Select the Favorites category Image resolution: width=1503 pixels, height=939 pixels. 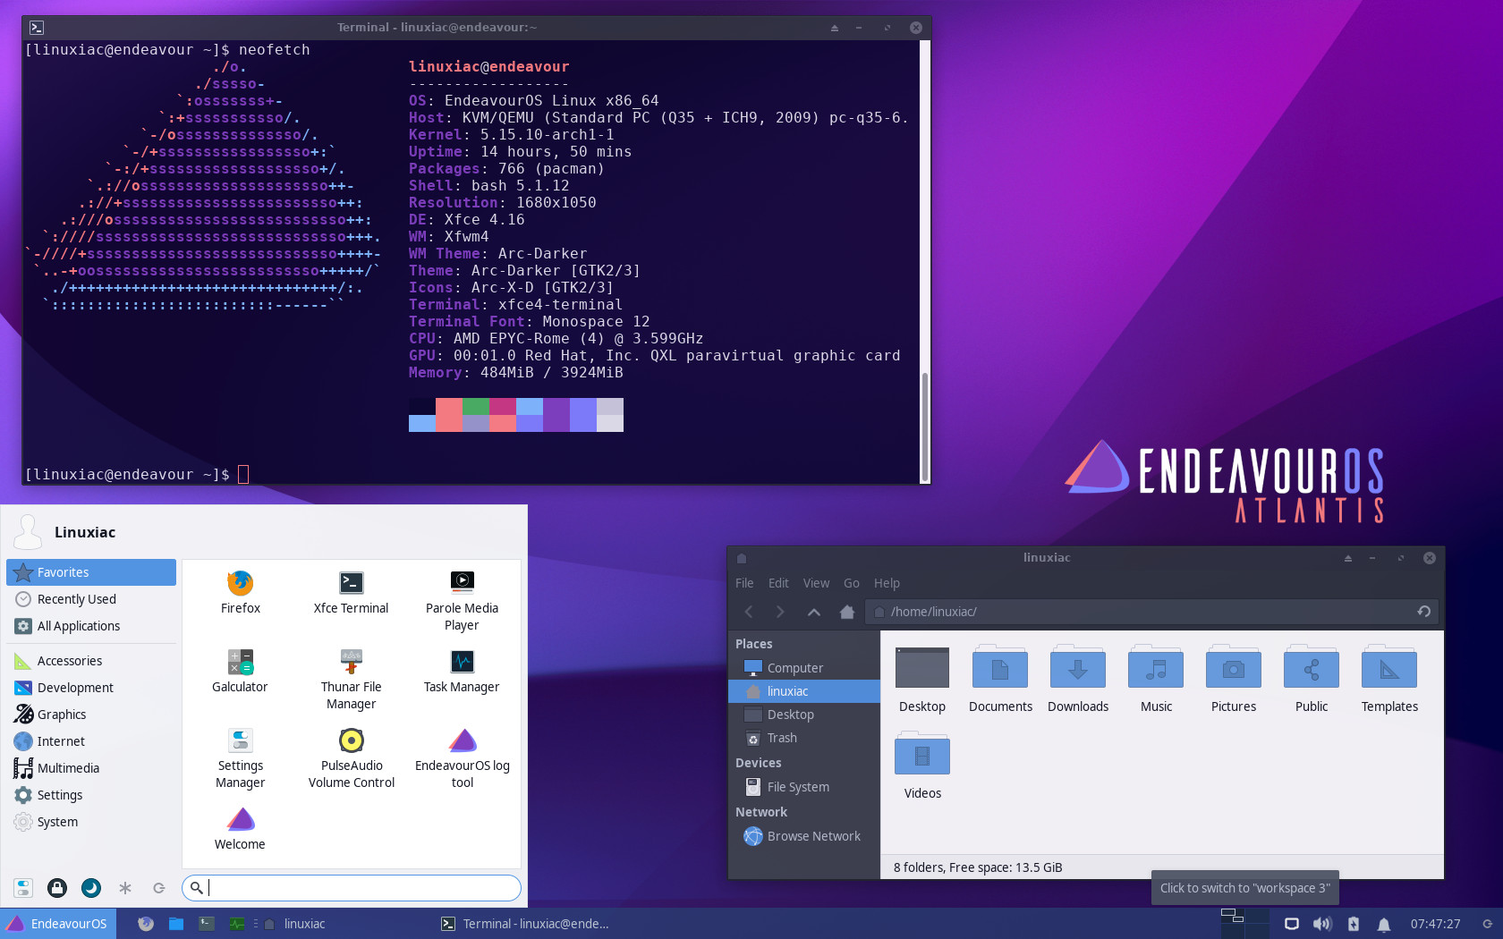[91, 572]
